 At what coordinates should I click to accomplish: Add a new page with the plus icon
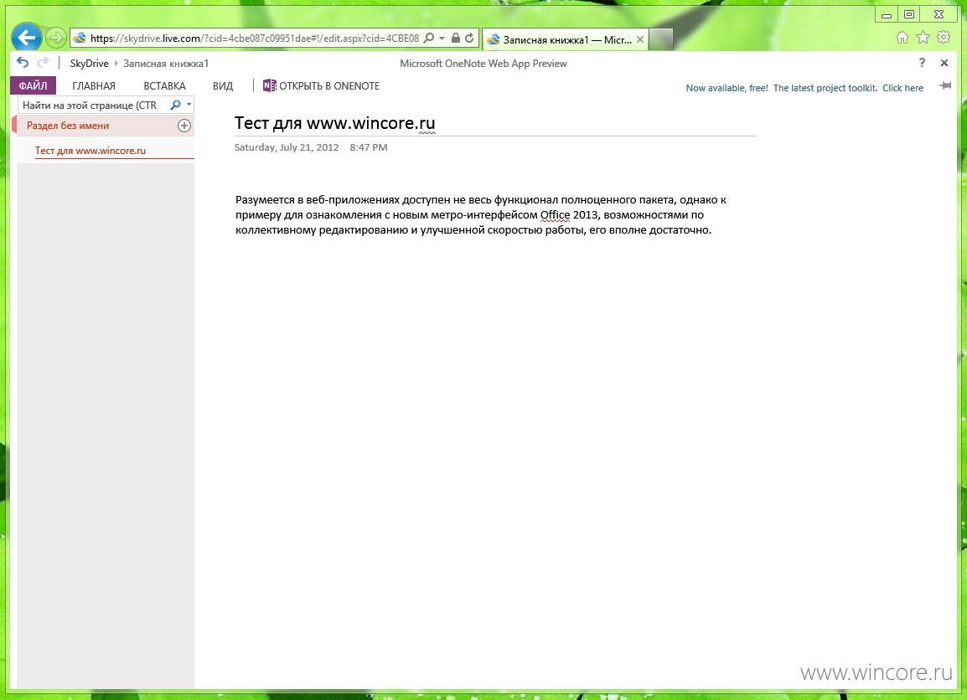coord(184,126)
